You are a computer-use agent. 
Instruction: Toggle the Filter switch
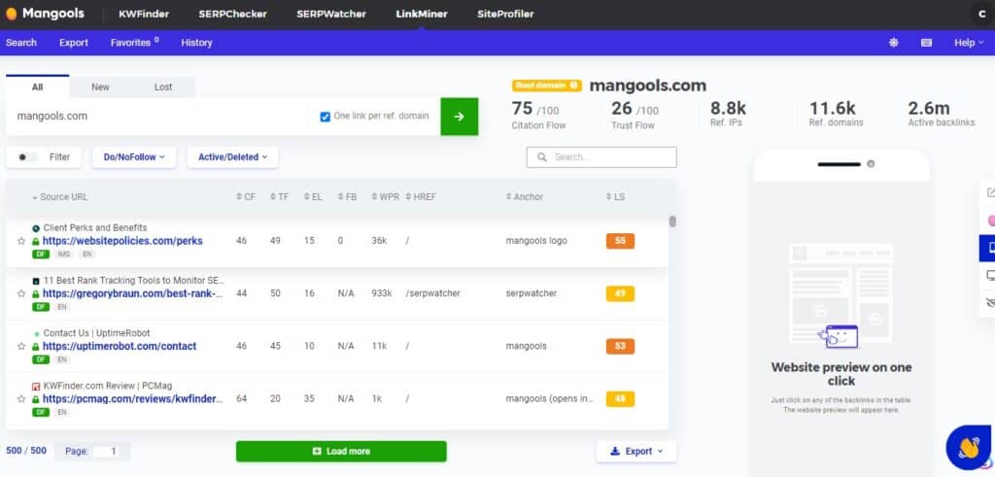coord(27,157)
